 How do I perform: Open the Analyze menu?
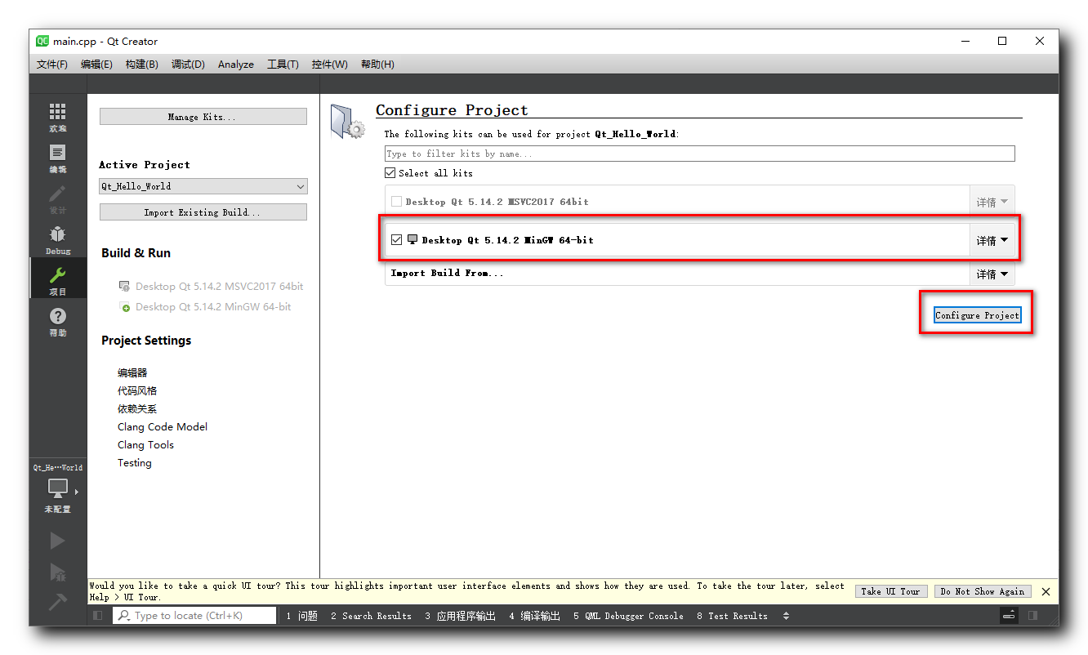point(236,65)
